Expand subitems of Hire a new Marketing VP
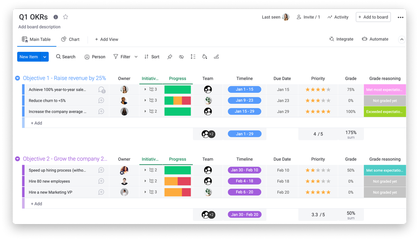The height and width of the screenshot is (240, 419). (x=145, y=192)
